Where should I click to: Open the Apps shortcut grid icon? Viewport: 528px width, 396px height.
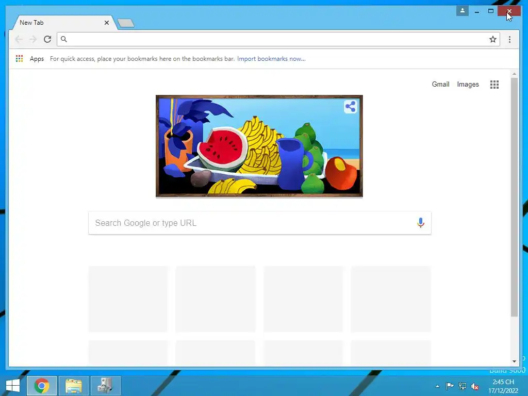point(19,59)
